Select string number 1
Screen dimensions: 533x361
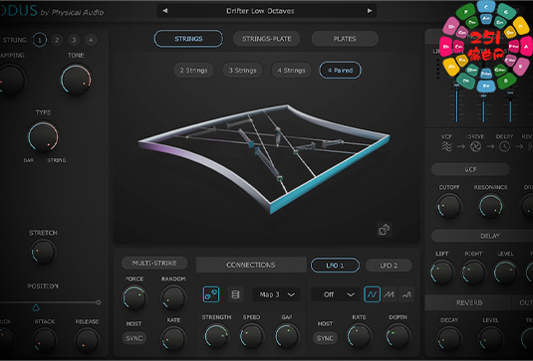(40, 40)
